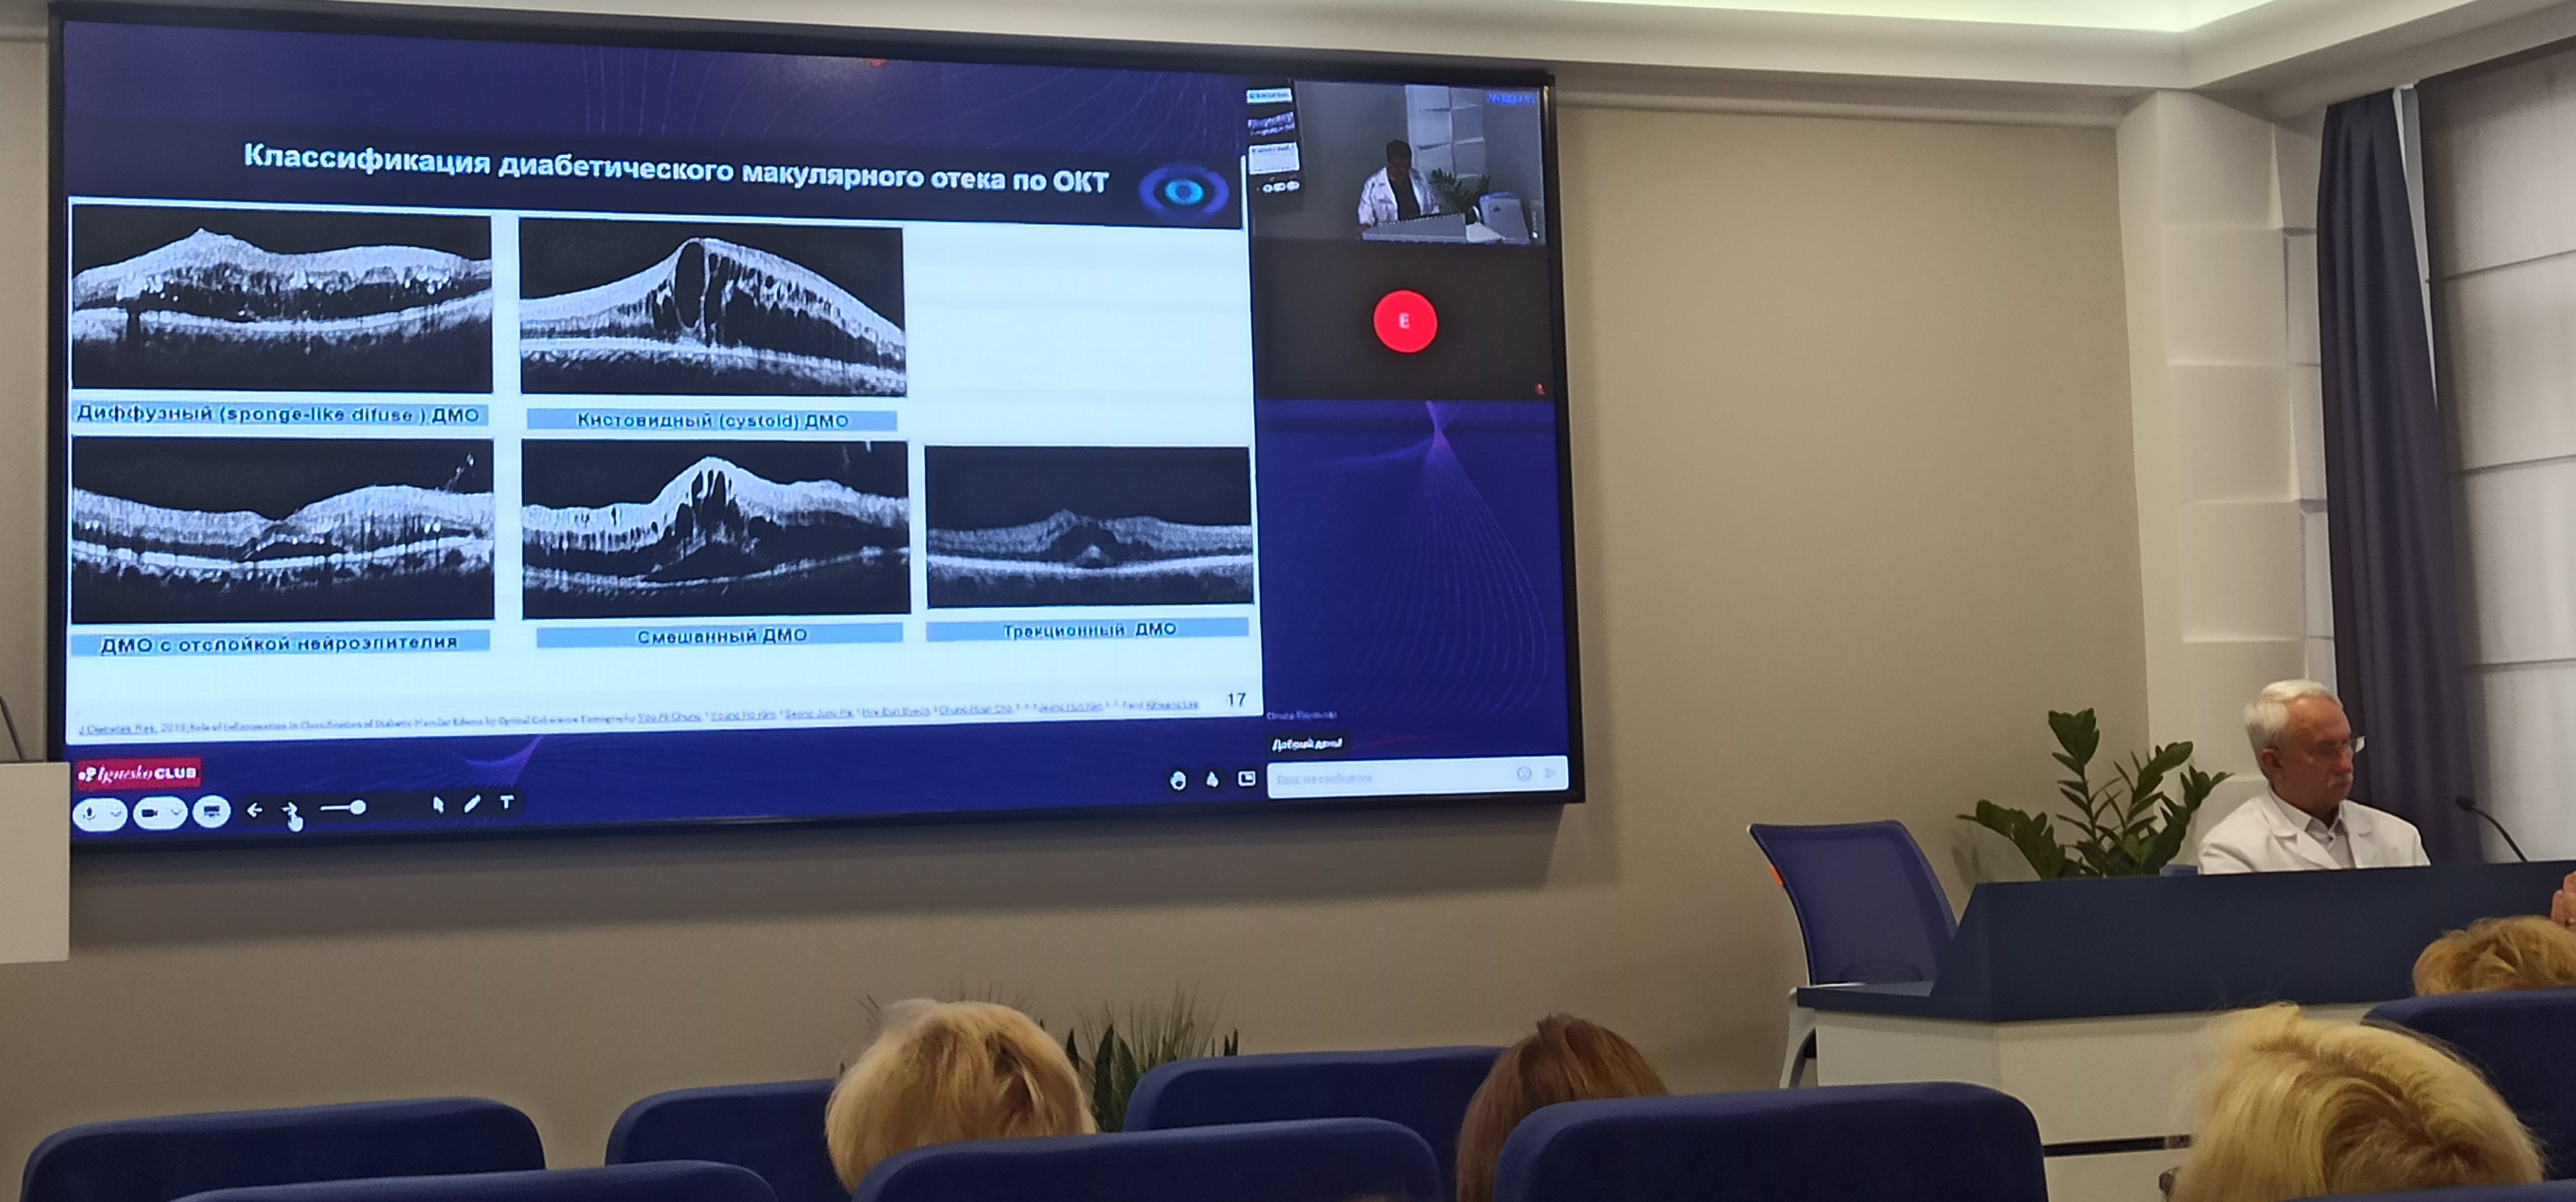Go back with the left arrow
This screenshot has height=1202, width=2576.
click(x=254, y=810)
